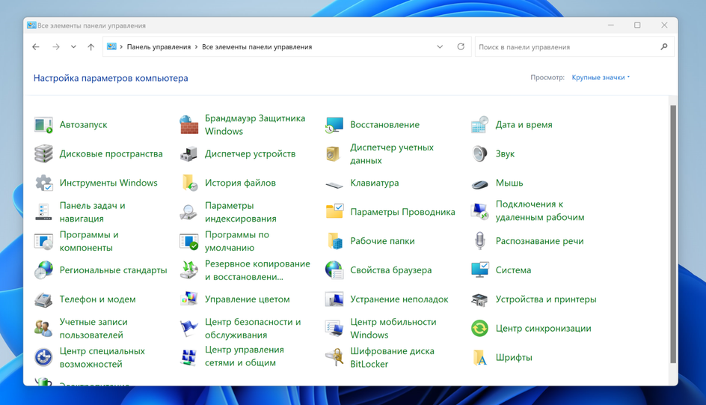Click the Дисковые пространства drive icon
Screen dimensions: 706x405
pos(43,153)
